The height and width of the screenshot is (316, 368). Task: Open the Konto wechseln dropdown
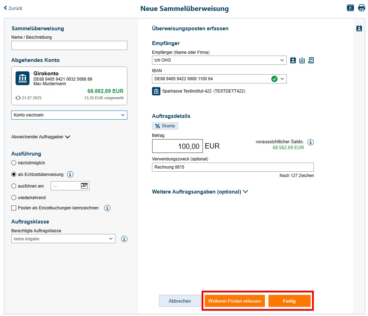(69, 115)
